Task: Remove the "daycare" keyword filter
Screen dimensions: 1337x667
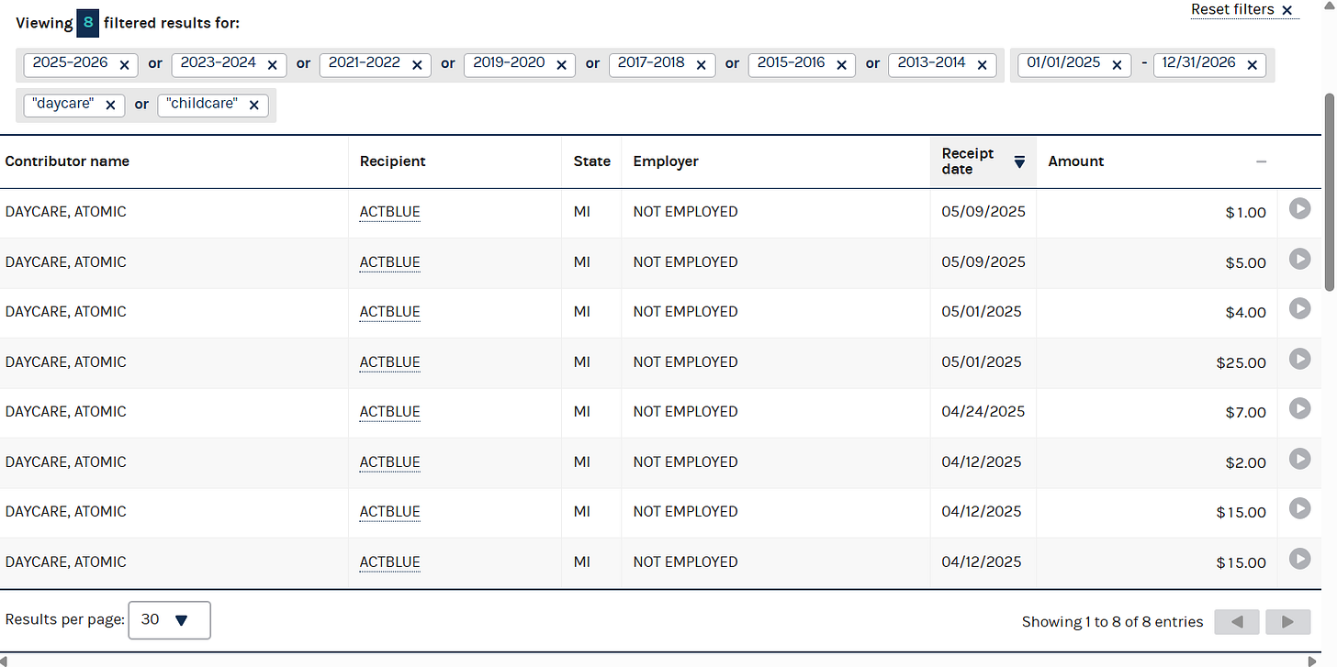Action: (x=110, y=106)
